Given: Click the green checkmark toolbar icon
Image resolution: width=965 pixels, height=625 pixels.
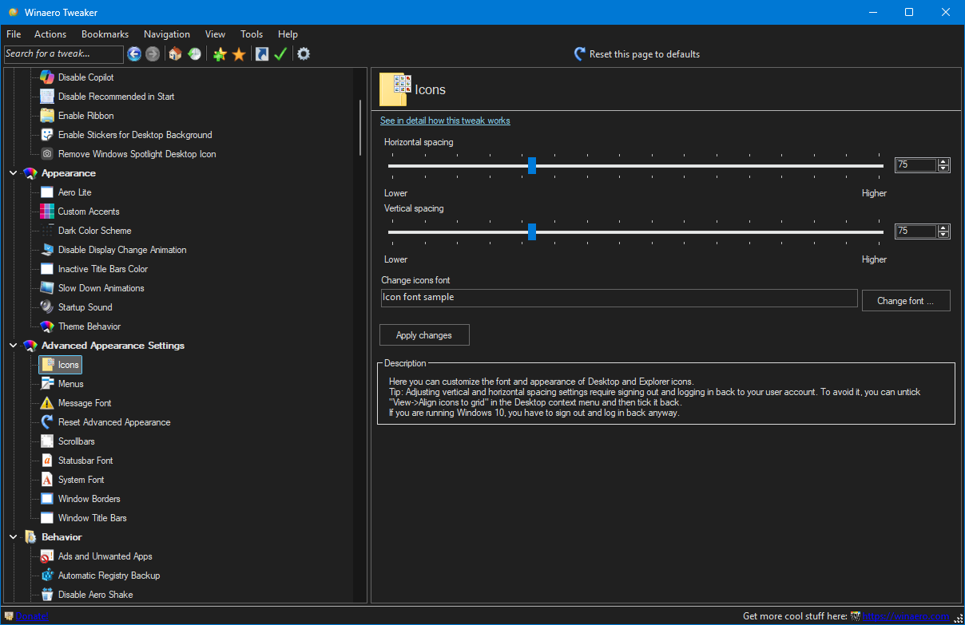Looking at the screenshot, I should pos(280,54).
